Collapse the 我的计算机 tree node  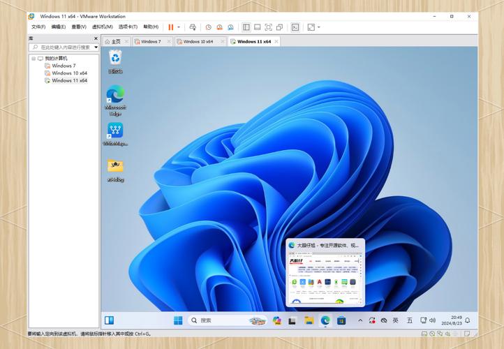[x=33, y=59]
